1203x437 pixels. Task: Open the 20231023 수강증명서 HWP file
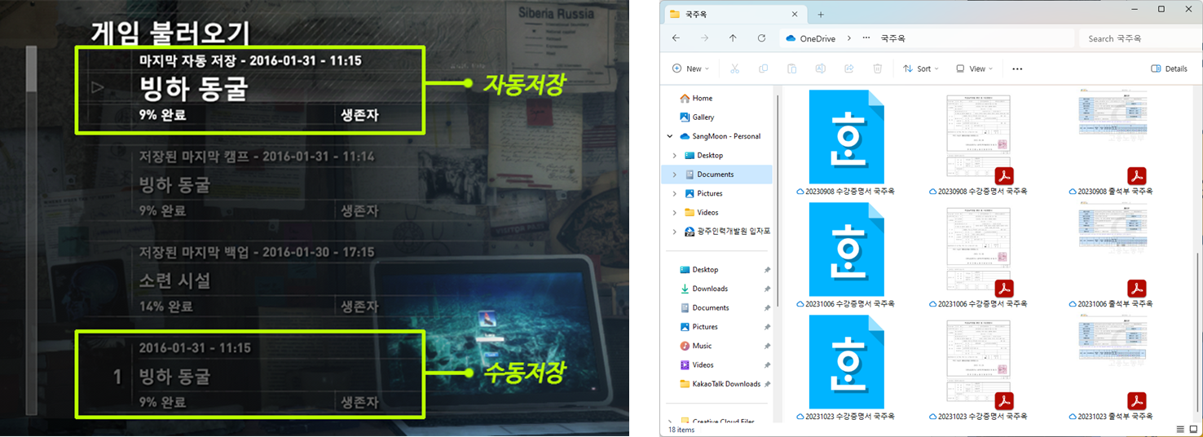tap(846, 362)
